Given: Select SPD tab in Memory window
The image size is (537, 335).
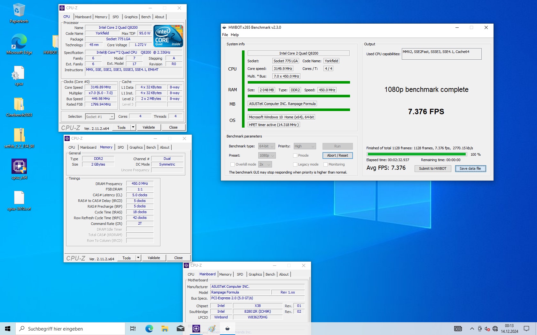Looking at the screenshot, I should coord(121,147).
